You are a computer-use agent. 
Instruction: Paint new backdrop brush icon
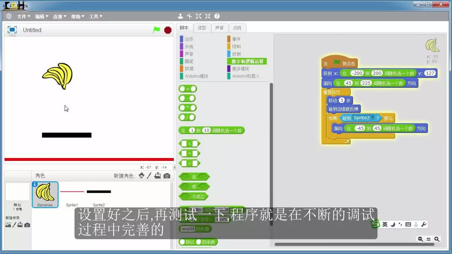coord(14,225)
